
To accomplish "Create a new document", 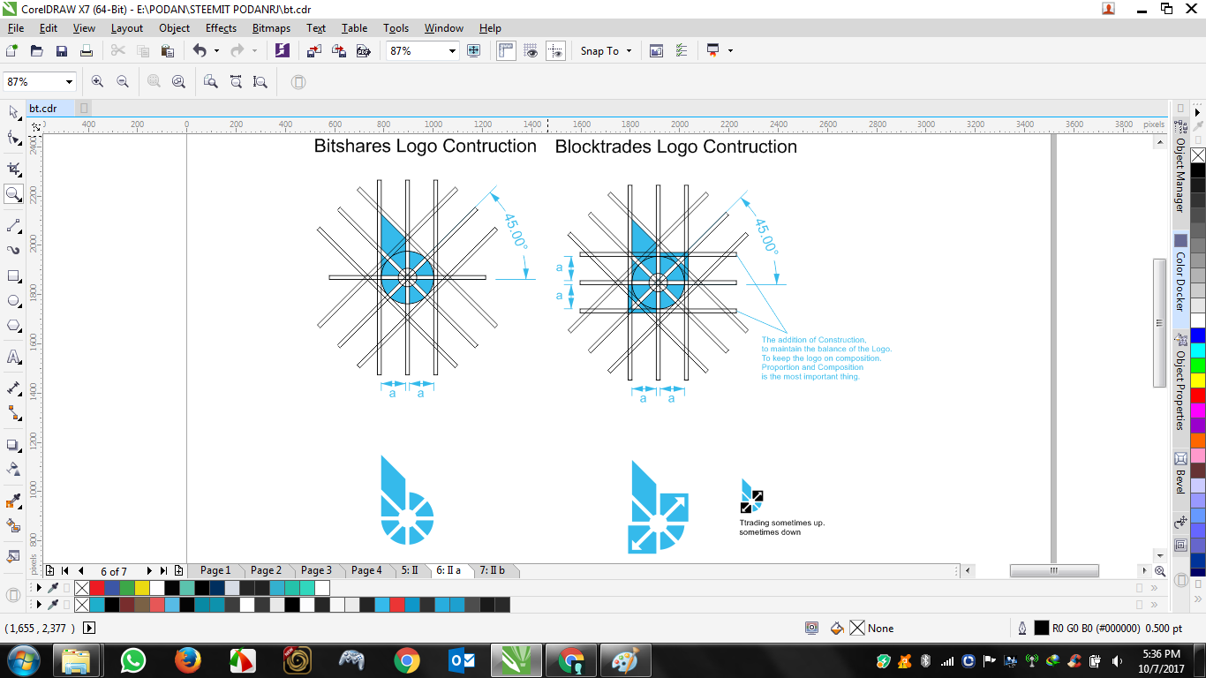I will coord(12,51).
